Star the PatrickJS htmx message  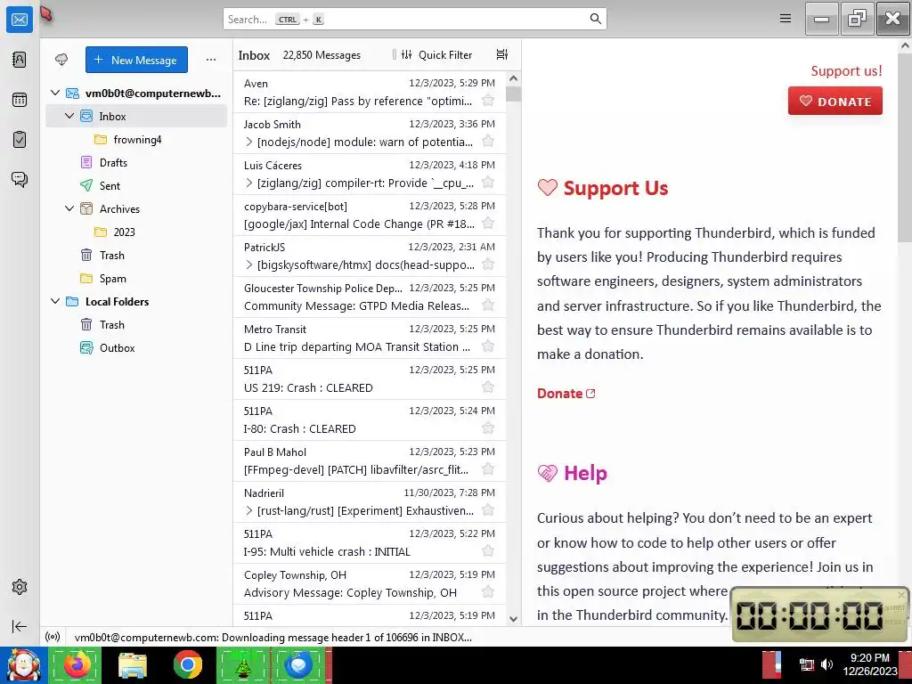click(488, 265)
